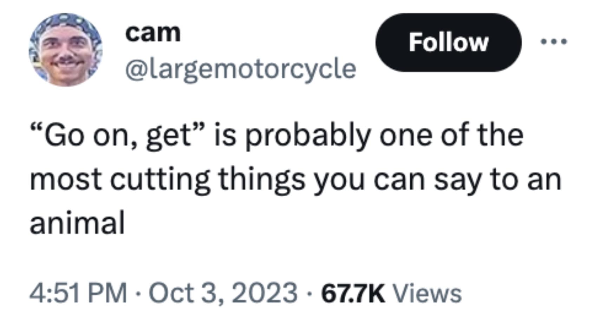
Task: Click the "4:51 PM" timestamp
Action: [x=78, y=293]
